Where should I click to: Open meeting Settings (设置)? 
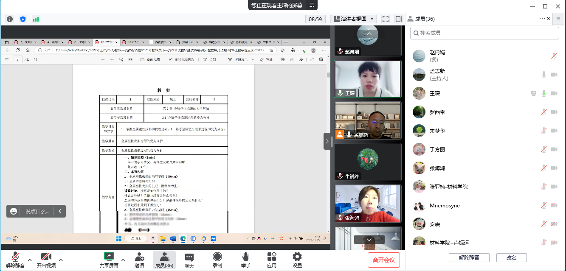[x=297, y=260]
